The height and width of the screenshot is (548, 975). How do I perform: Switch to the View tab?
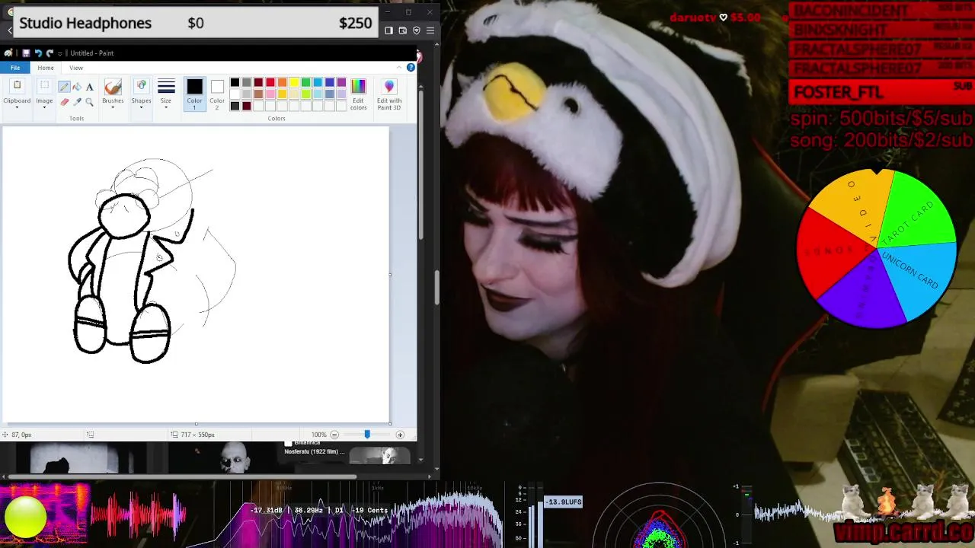tap(76, 68)
